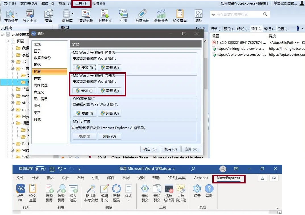Click 转到NE in Word ribbon
This screenshot has width=305, height=215.
click(x=21, y=193)
